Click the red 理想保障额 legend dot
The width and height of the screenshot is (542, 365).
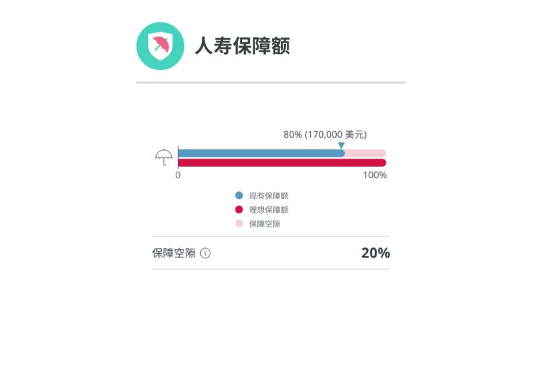[239, 209]
